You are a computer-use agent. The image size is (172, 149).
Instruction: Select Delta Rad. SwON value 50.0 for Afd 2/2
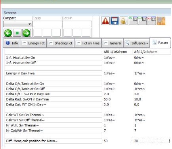coord(138,99)
